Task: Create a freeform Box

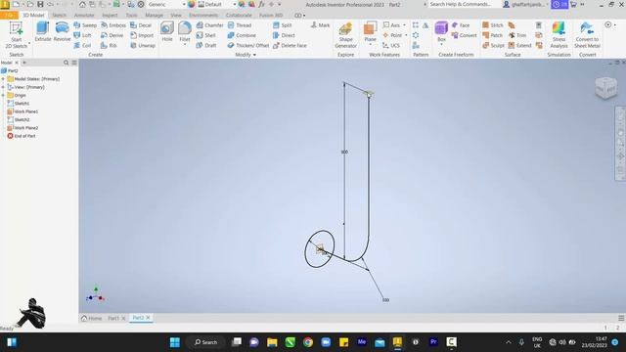Action: [x=441, y=31]
